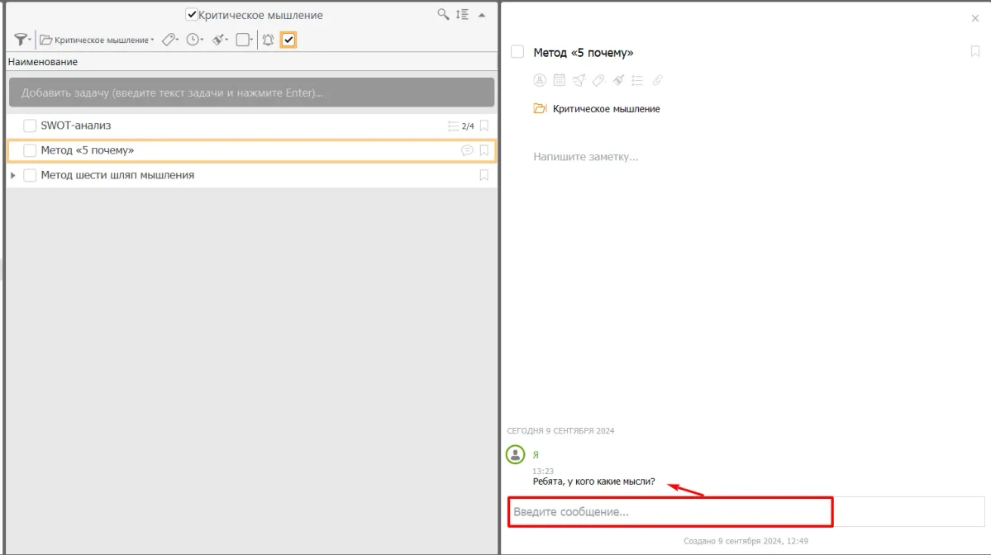Set a due date with calendar icon
The width and height of the screenshot is (991, 555).
[x=560, y=80]
